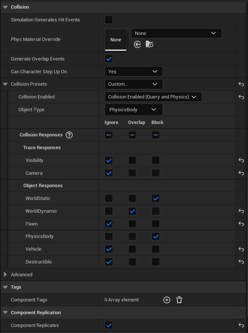The image size is (248, 333).
Task: Open Collision Responses help tooltip
Action: click(x=69, y=135)
